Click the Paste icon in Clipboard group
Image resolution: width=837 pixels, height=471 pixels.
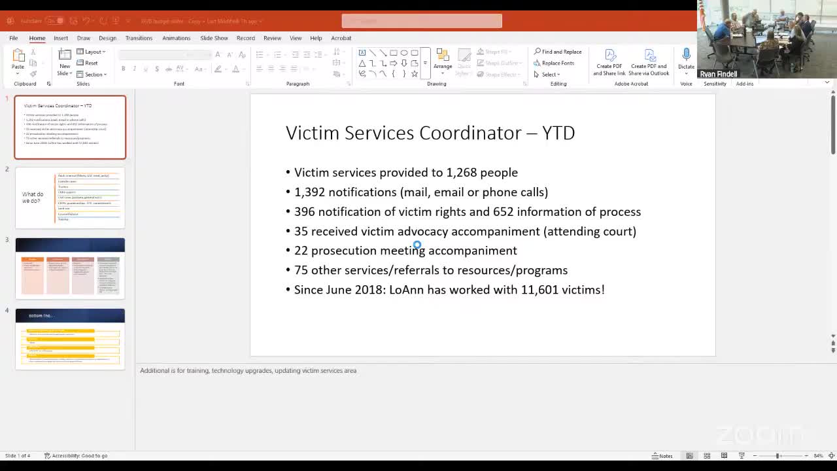tap(18, 58)
